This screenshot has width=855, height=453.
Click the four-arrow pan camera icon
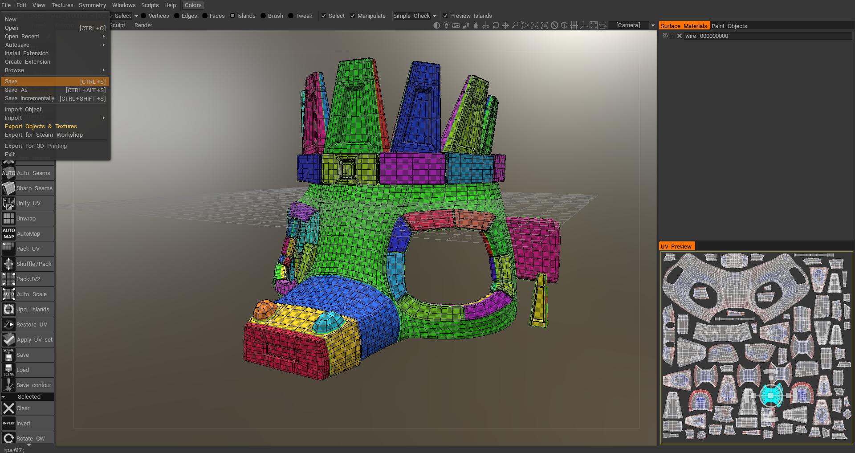point(505,25)
